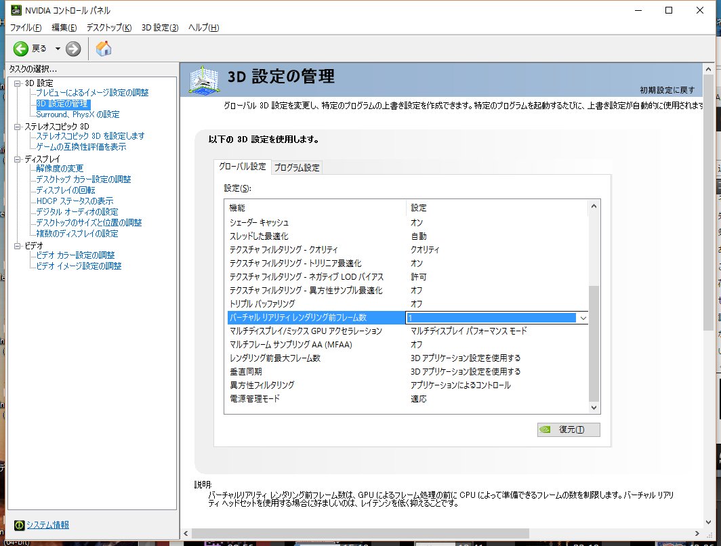Click the 復元(T) button
The height and width of the screenshot is (546, 721).
[x=569, y=429]
